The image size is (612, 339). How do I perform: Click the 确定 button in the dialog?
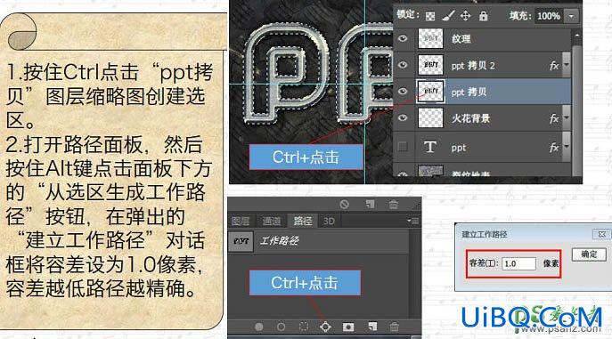click(589, 254)
